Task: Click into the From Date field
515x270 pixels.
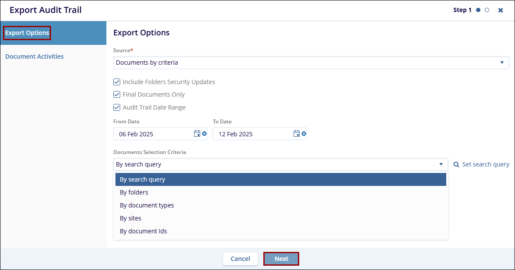Action: tap(151, 134)
